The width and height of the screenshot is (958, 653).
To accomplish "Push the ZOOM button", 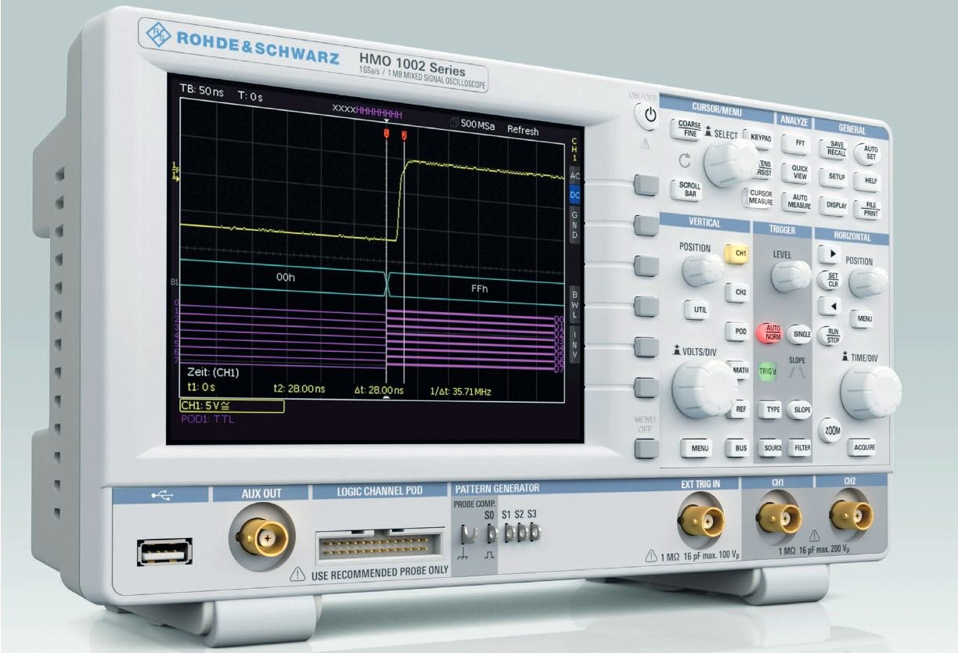I will coord(830,431).
